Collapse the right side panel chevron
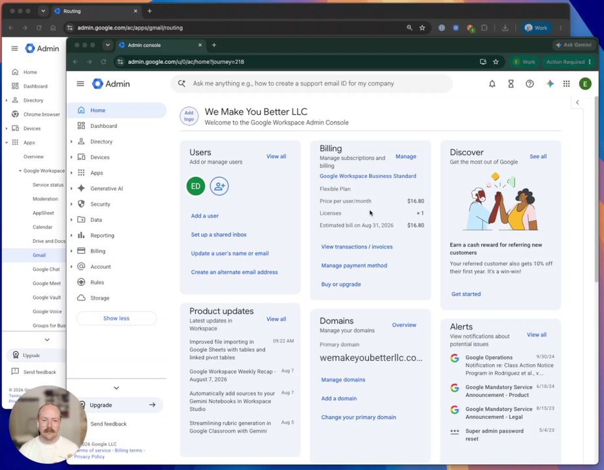604x470 pixels. tap(577, 102)
